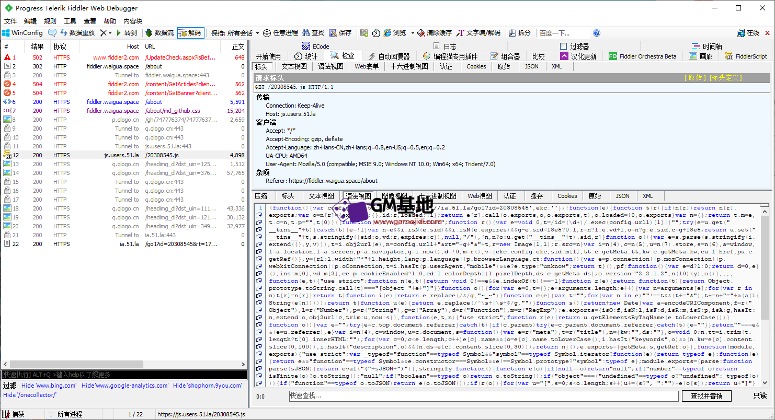Switch to the Statistics (统计) tab
This screenshot has height=420, width=775.
click(306, 56)
